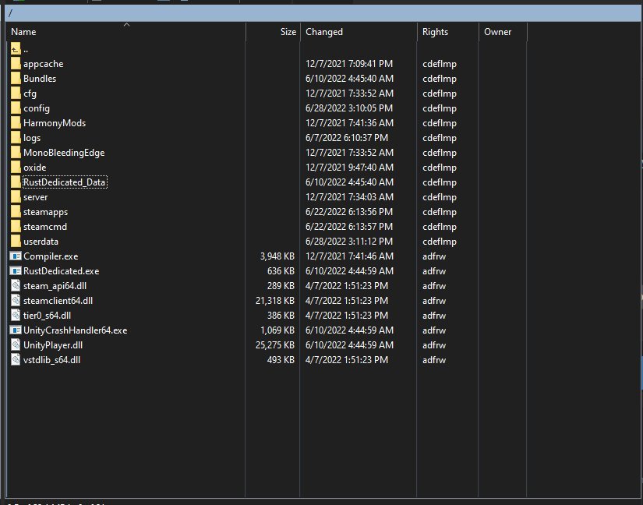Select the cfg folder name
Viewport: 643px width, 505px height.
(x=30, y=94)
